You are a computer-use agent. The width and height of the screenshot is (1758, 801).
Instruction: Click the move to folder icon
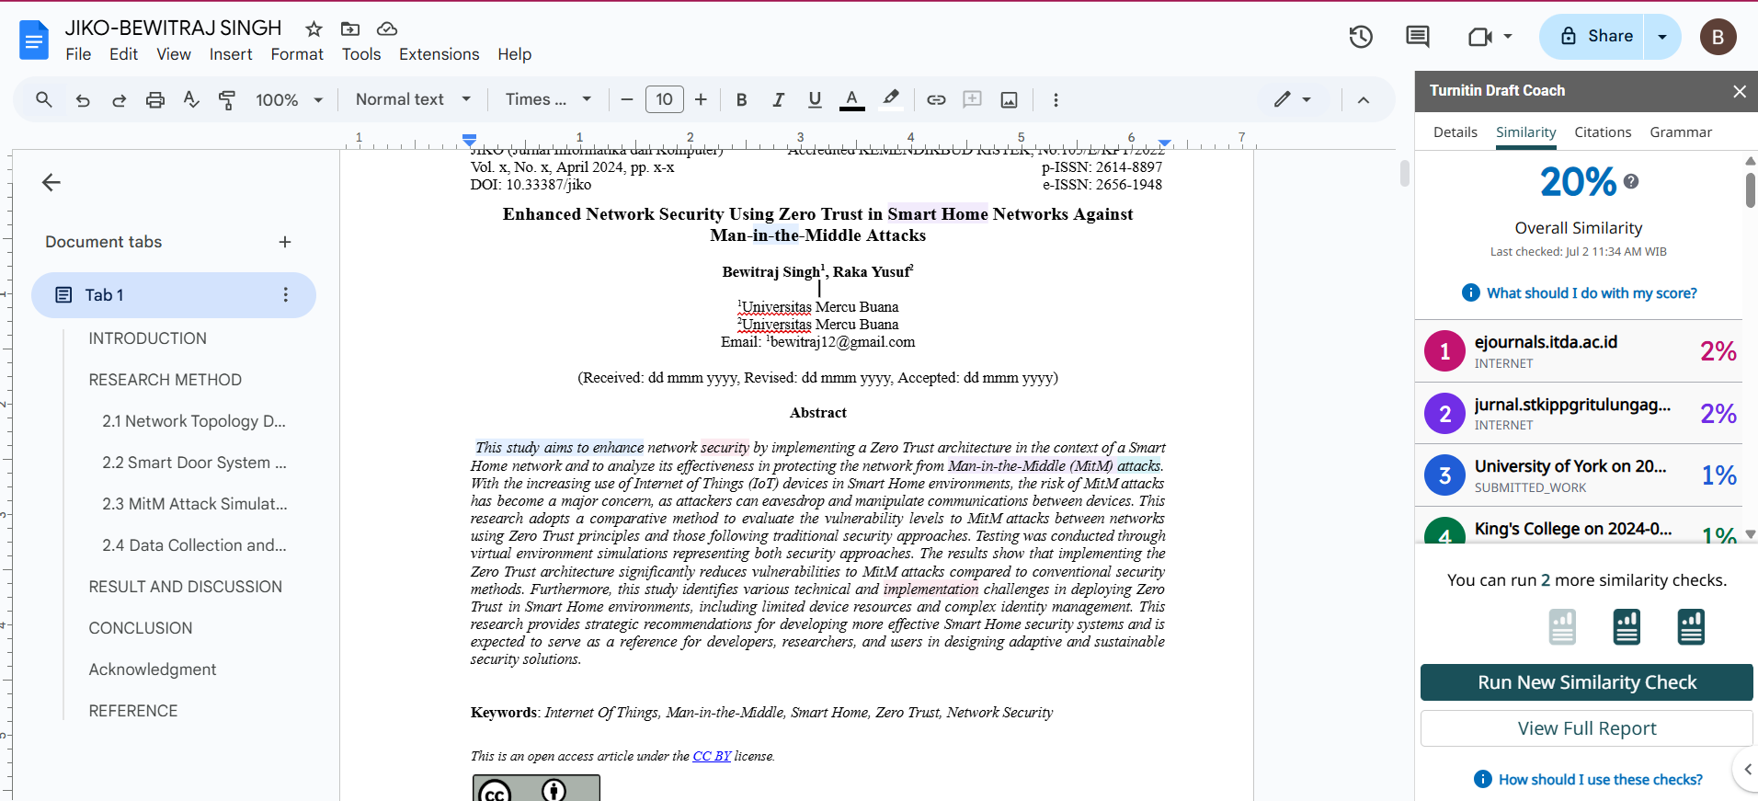coord(350,29)
